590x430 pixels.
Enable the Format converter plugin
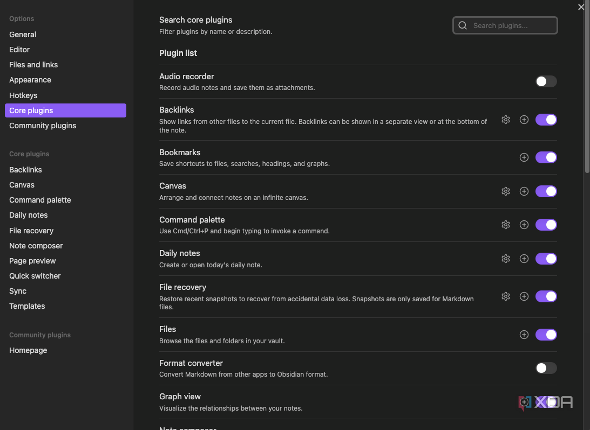point(546,368)
